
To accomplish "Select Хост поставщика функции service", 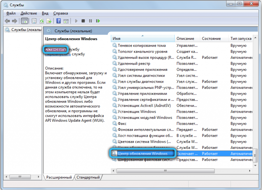I will pyautogui.click(x=182, y=135).
